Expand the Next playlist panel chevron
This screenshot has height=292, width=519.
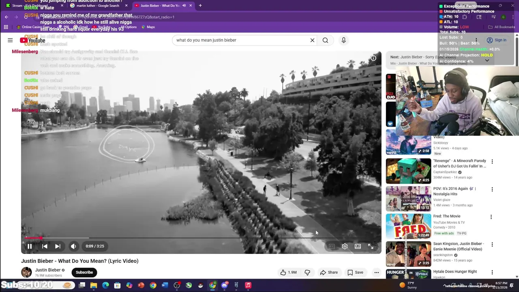[487, 60]
